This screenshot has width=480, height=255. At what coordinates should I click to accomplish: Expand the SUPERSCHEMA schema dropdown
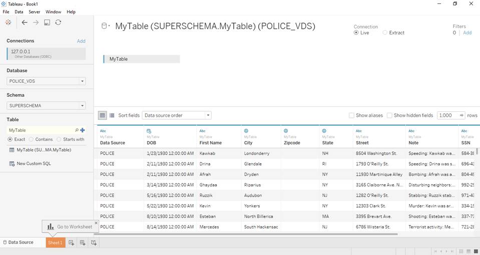(47, 106)
